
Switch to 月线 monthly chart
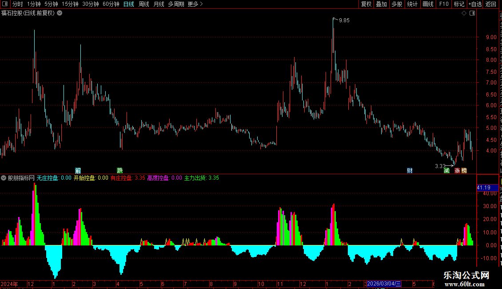click(x=159, y=4)
